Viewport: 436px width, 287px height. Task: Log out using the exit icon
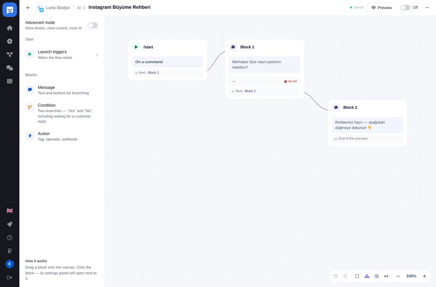[10, 277]
